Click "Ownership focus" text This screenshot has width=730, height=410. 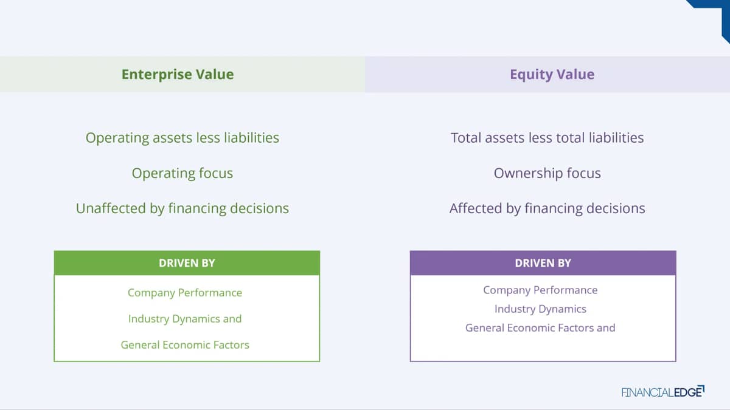click(x=547, y=173)
